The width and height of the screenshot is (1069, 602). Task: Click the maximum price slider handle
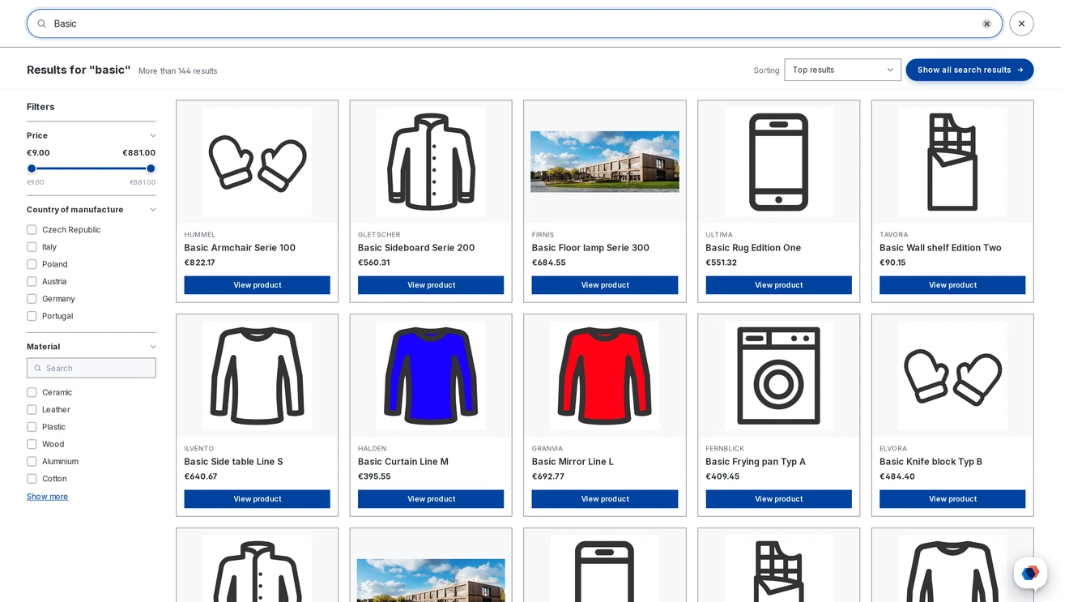(151, 169)
